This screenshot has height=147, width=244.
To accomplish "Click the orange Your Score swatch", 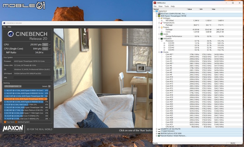I will 5,122.
